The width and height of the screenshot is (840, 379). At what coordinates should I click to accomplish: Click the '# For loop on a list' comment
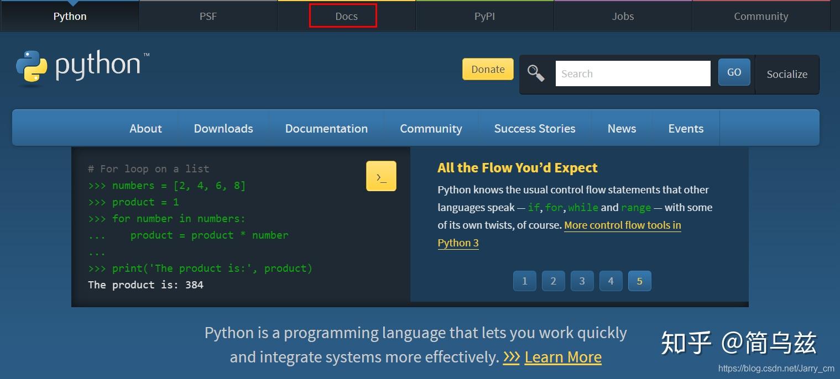pyautogui.click(x=149, y=169)
